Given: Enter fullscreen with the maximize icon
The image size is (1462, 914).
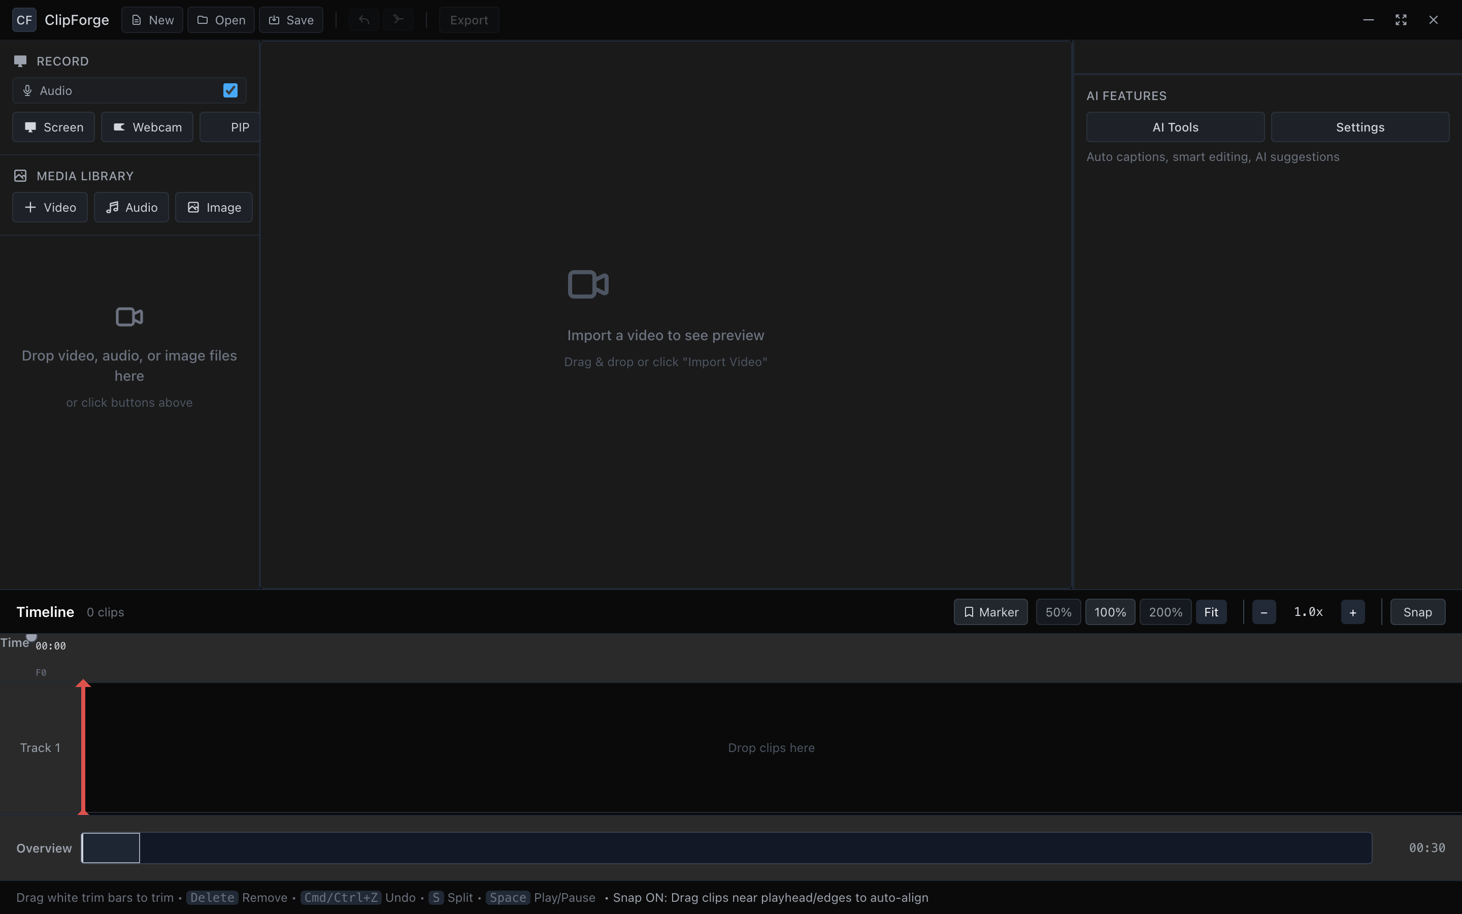Looking at the screenshot, I should tap(1401, 20).
